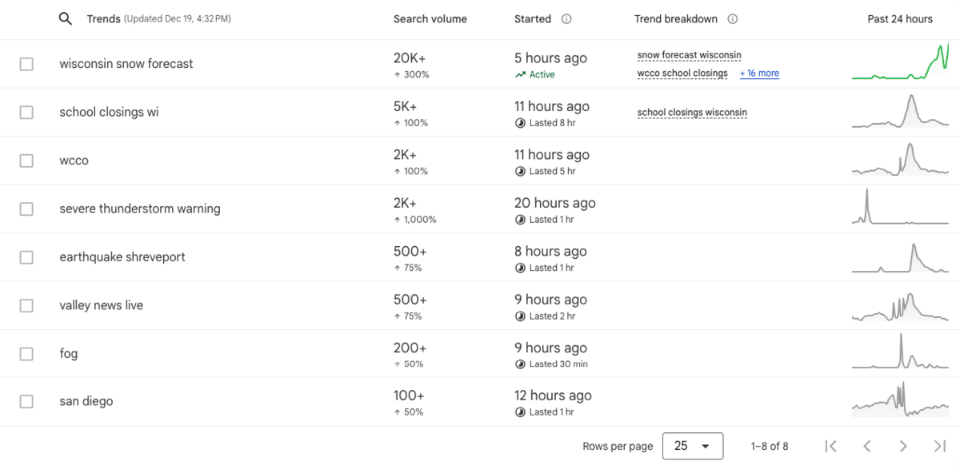
Task: Go to the first page of results
Action: click(830, 446)
